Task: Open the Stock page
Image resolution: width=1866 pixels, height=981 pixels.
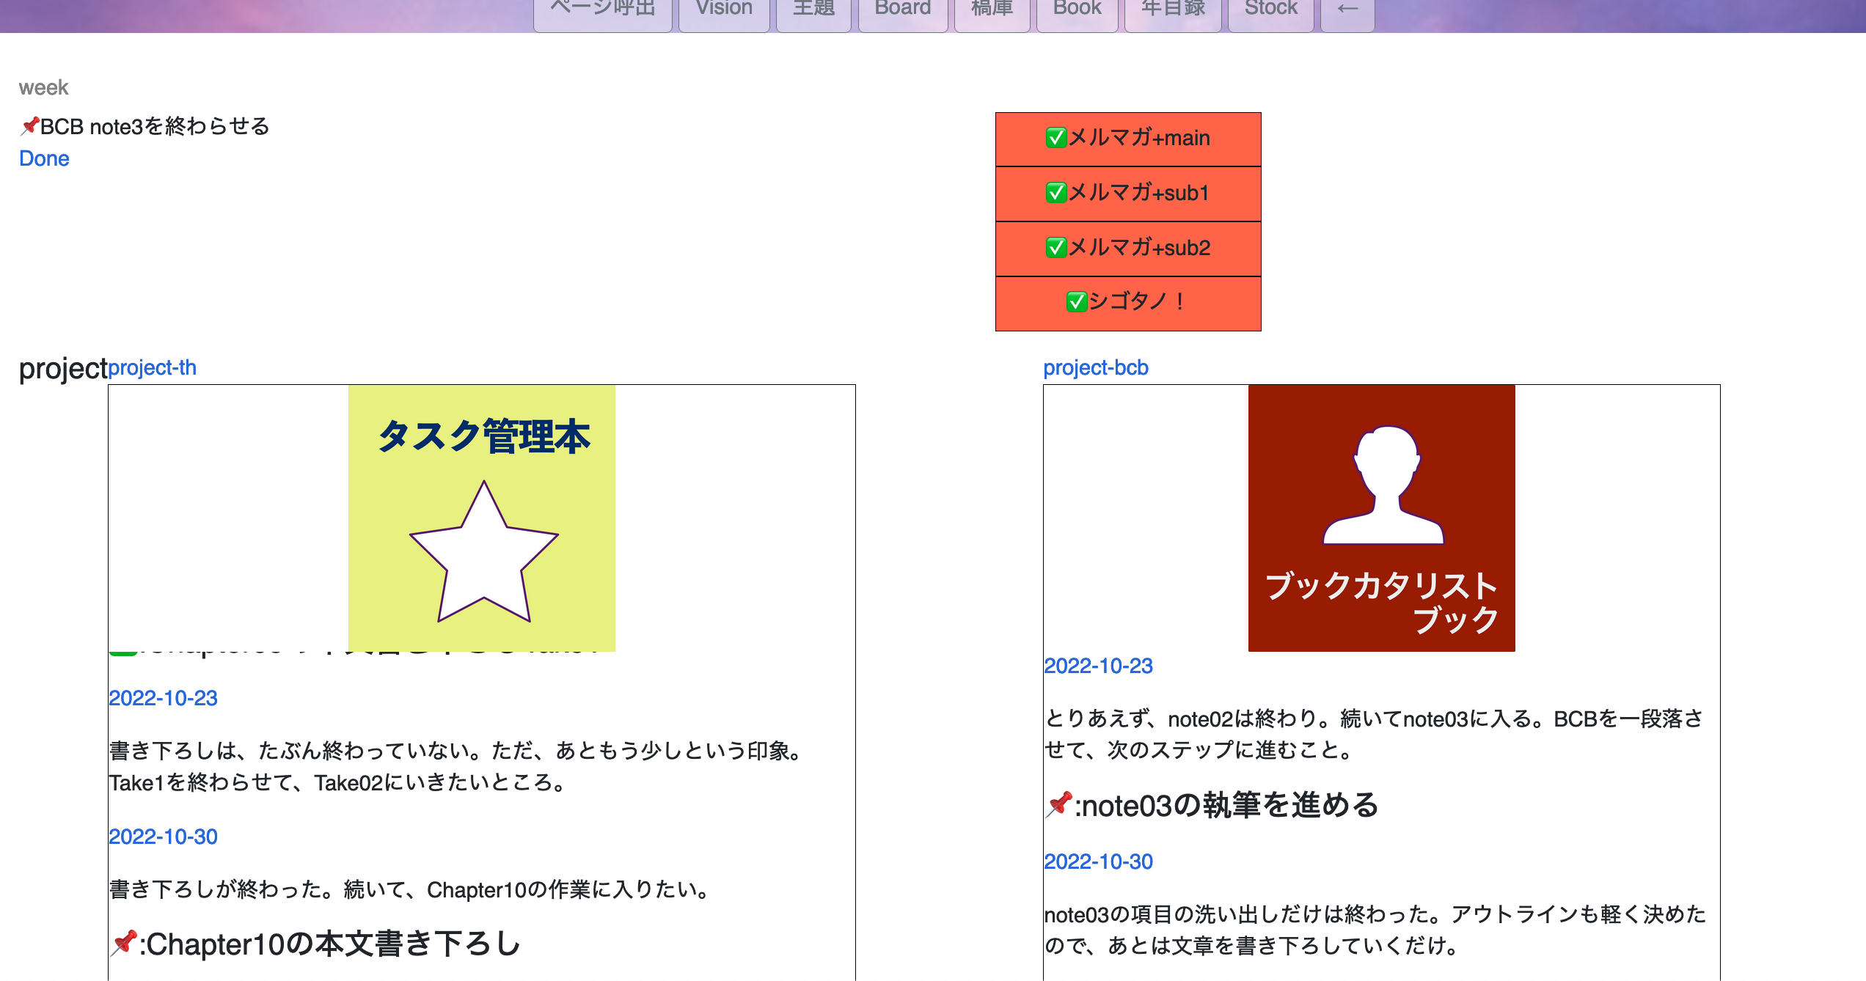Action: pyautogui.click(x=1270, y=9)
